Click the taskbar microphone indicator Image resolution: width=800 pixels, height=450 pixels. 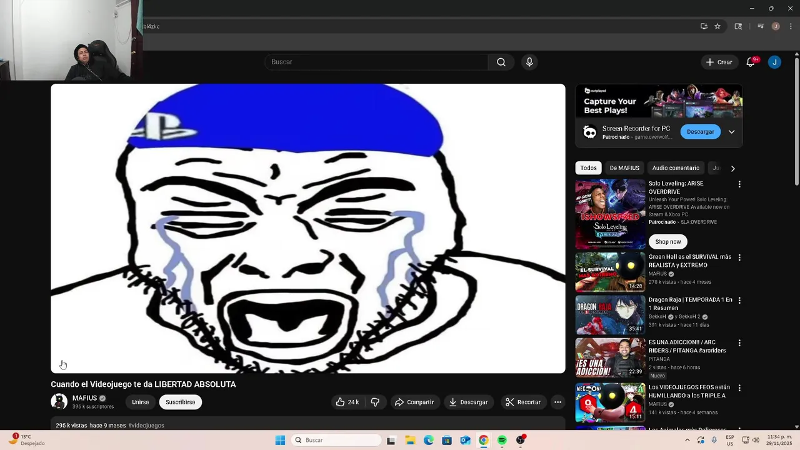[714, 440]
